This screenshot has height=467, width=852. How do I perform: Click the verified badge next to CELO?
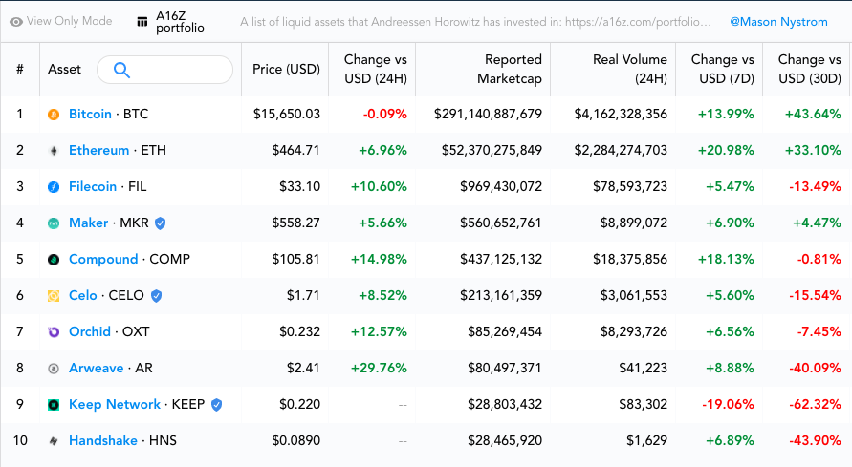(x=156, y=296)
